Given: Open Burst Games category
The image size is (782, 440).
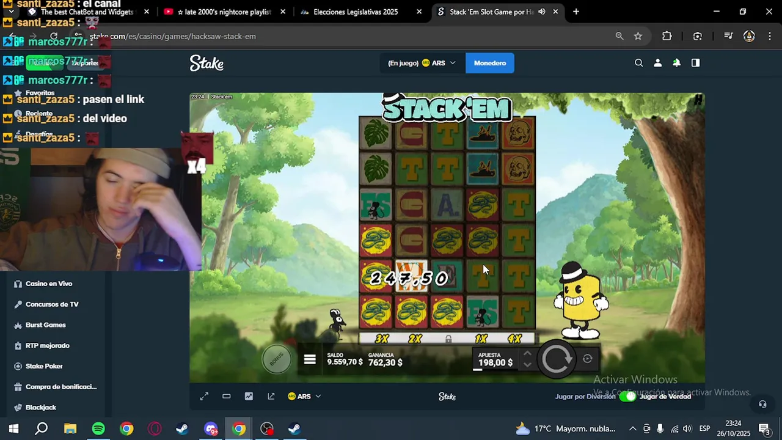Looking at the screenshot, I should (x=45, y=325).
